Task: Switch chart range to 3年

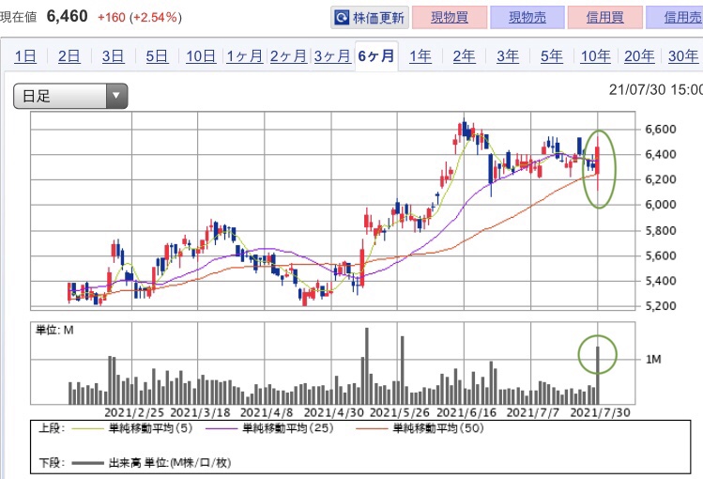Action: coord(508,56)
